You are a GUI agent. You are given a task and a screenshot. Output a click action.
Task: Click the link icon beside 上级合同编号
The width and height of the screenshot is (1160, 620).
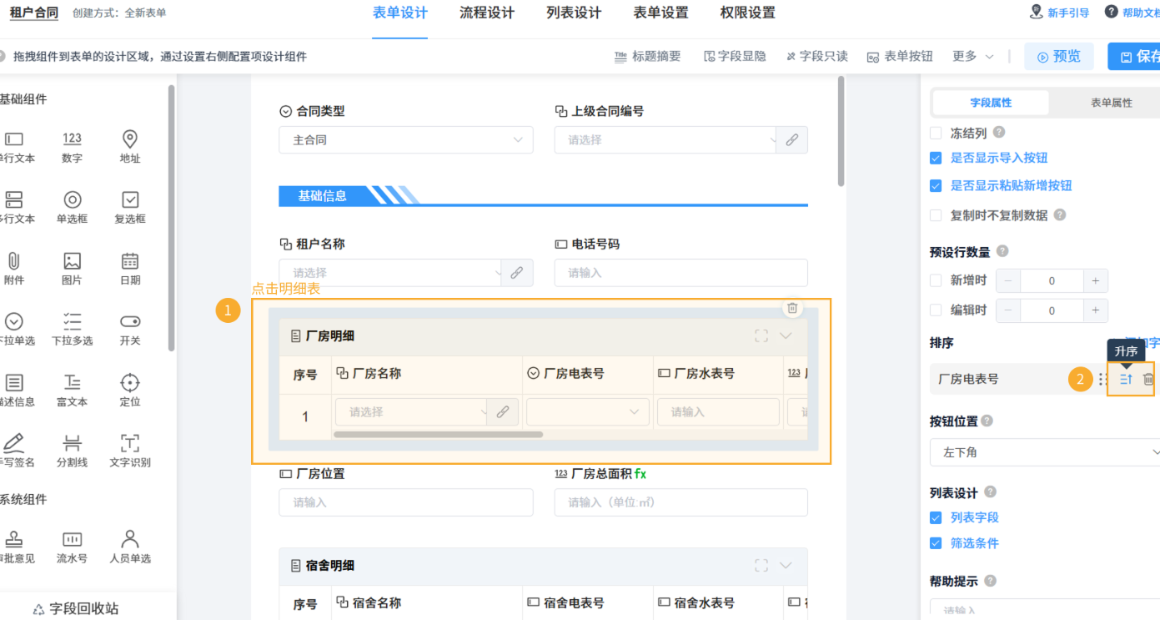coord(791,140)
